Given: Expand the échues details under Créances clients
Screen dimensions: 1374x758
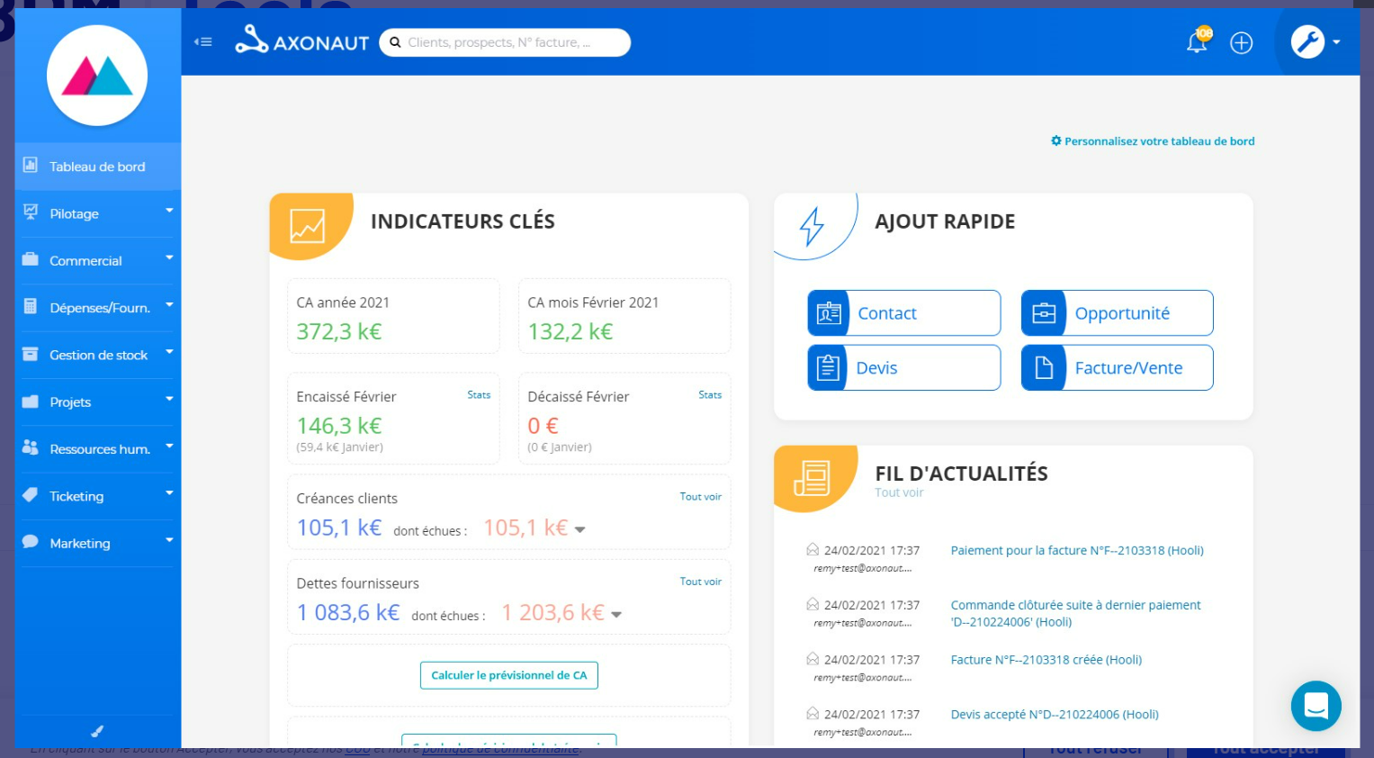Looking at the screenshot, I should point(580,530).
